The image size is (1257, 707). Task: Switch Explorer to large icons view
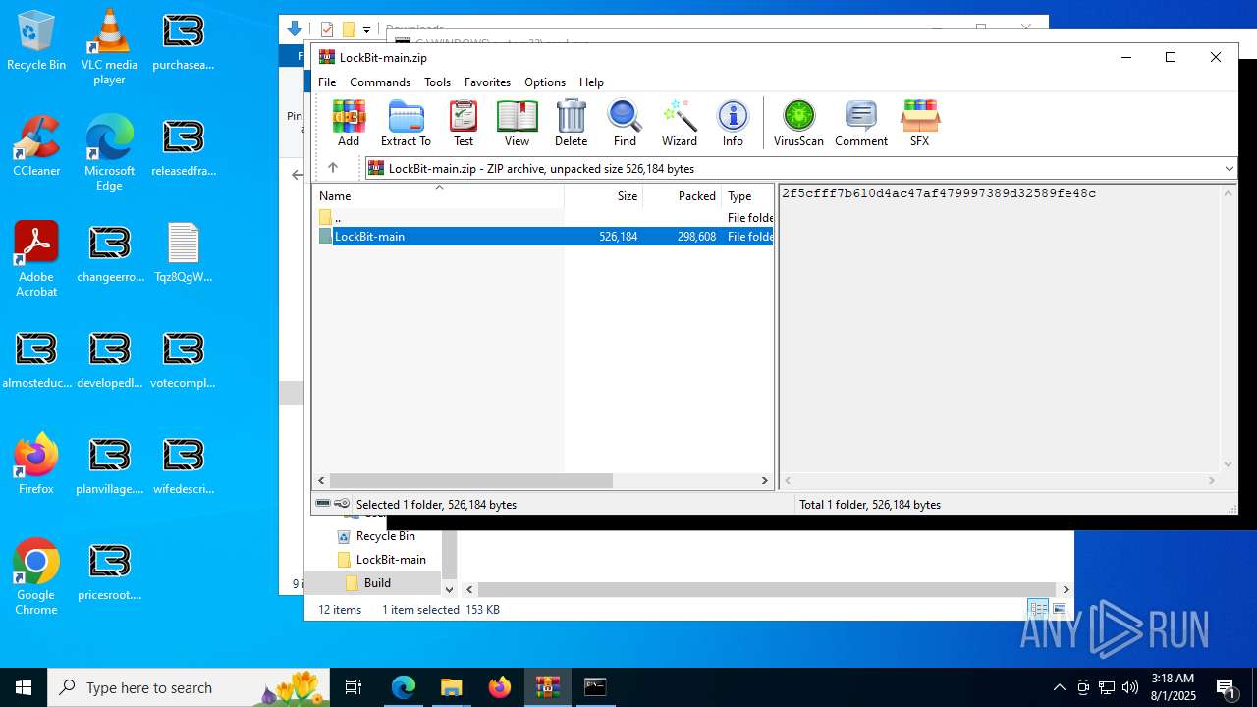tap(1059, 609)
